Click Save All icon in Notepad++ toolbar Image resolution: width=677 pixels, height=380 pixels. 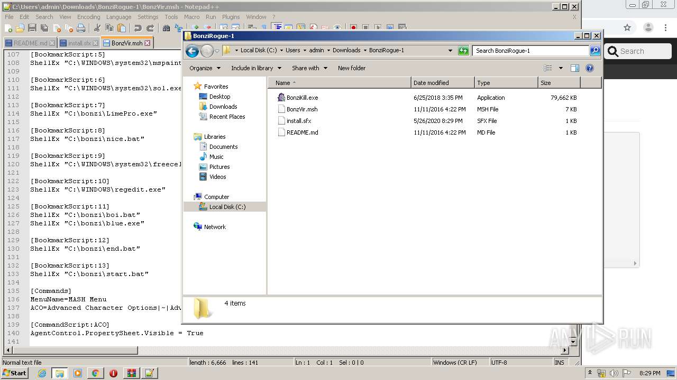click(44, 27)
